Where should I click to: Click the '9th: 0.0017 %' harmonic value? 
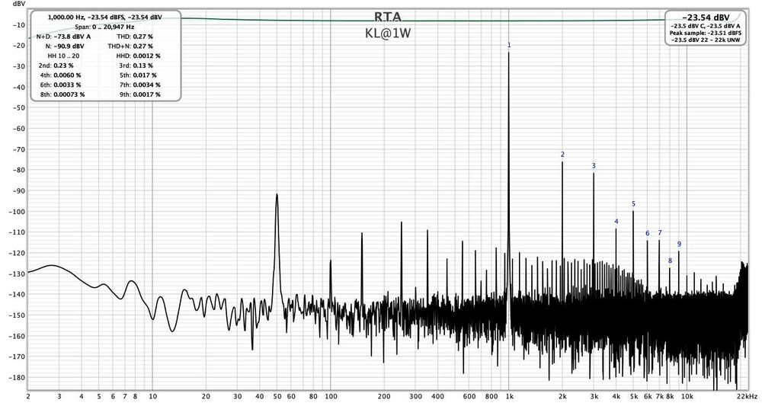[140, 94]
